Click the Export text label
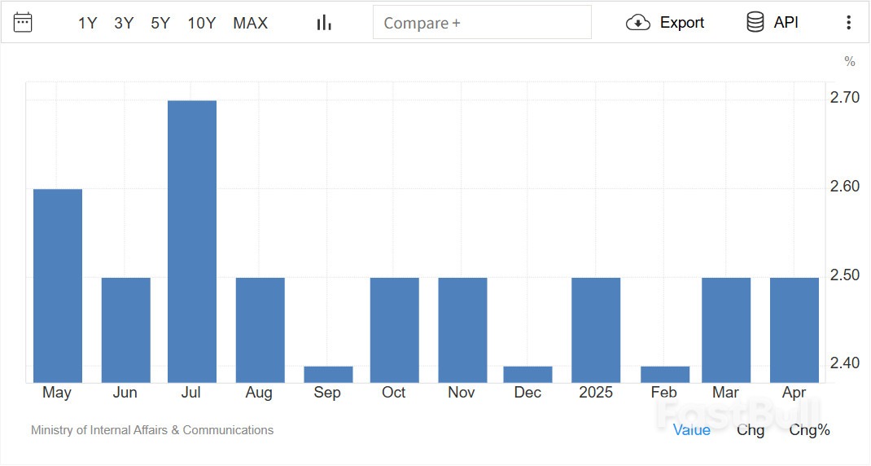Image resolution: width=871 pixels, height=466 pixels. [x=682, y=23]
